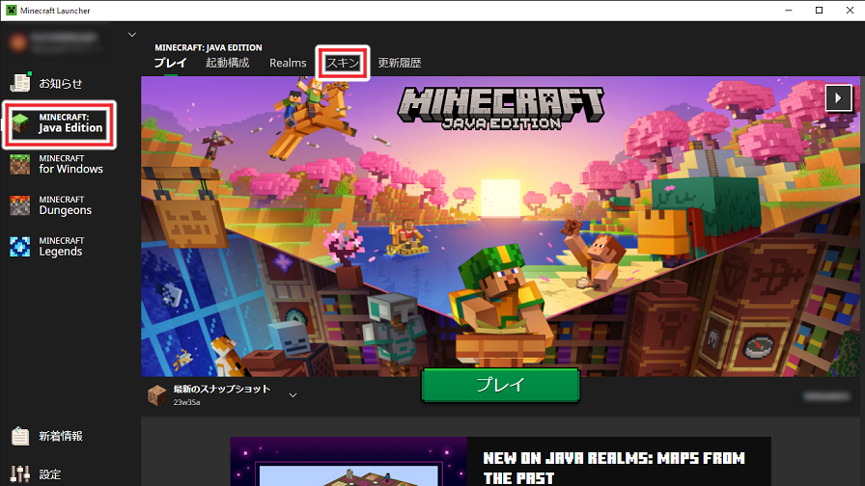This screenshot has width=865, height=486.
Task: Switch to the スキン tab
Action: 343,63
